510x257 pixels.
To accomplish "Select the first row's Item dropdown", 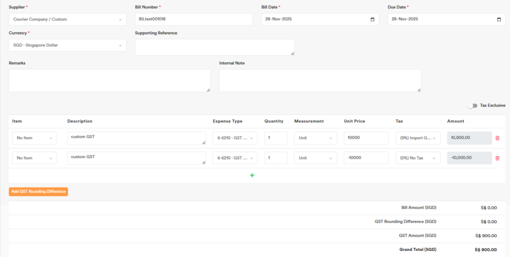I will (34, 138).
